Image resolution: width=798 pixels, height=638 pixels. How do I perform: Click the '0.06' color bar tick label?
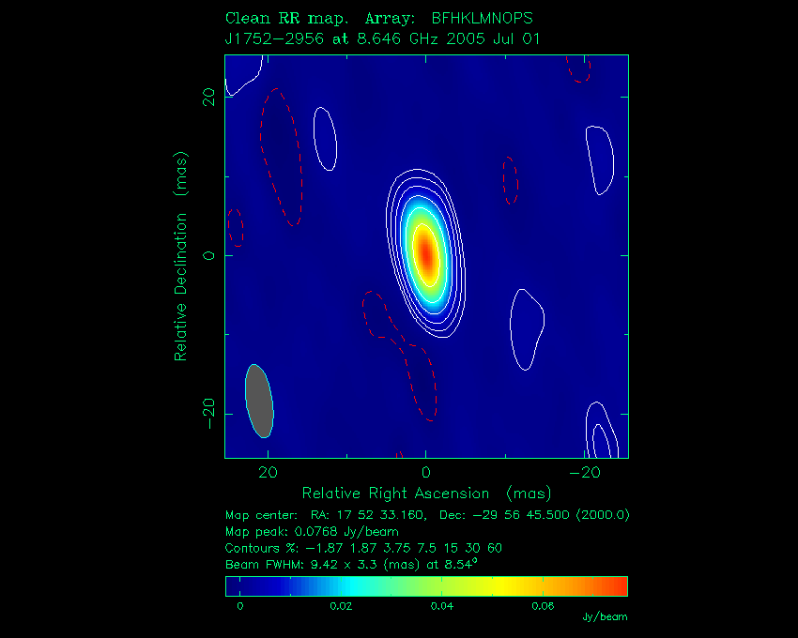tap(543, 606)
